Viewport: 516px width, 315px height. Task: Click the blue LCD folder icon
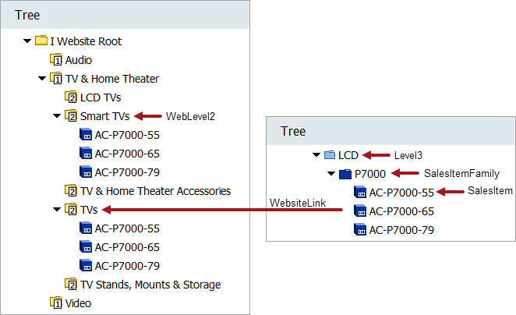(x=330, y=155)
